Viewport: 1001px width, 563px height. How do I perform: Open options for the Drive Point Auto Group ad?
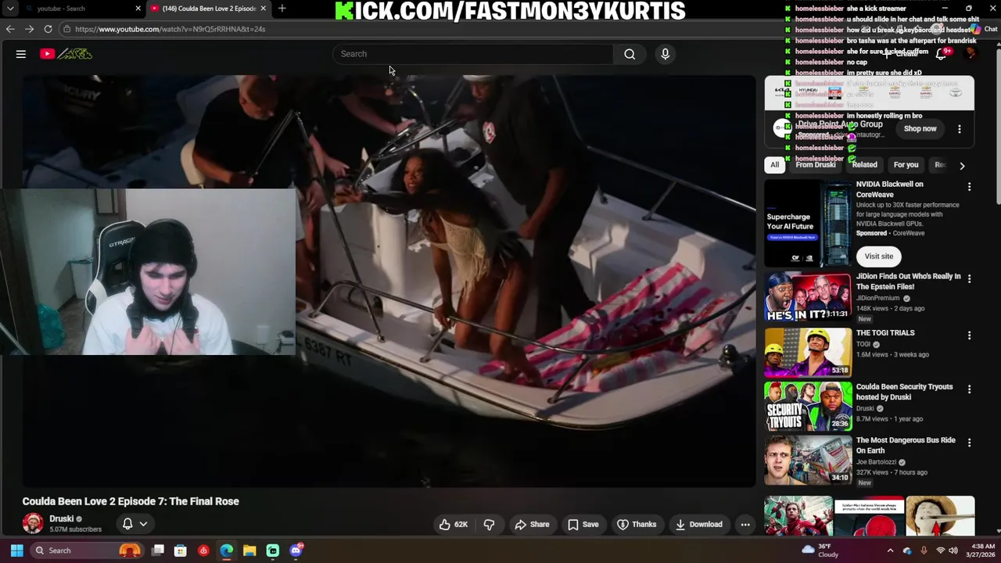(x=960, y=129)
